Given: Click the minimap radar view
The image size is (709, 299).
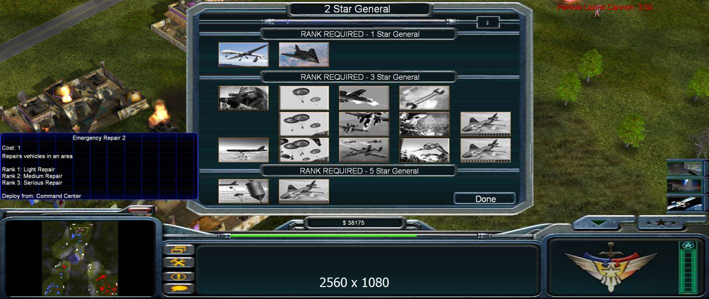Looking at the screenshot, I should 80,259.
